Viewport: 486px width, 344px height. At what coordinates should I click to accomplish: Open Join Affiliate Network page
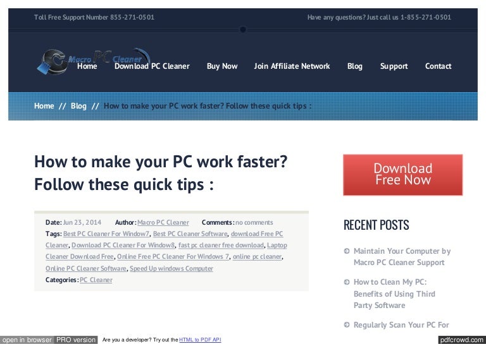[292, 66]
